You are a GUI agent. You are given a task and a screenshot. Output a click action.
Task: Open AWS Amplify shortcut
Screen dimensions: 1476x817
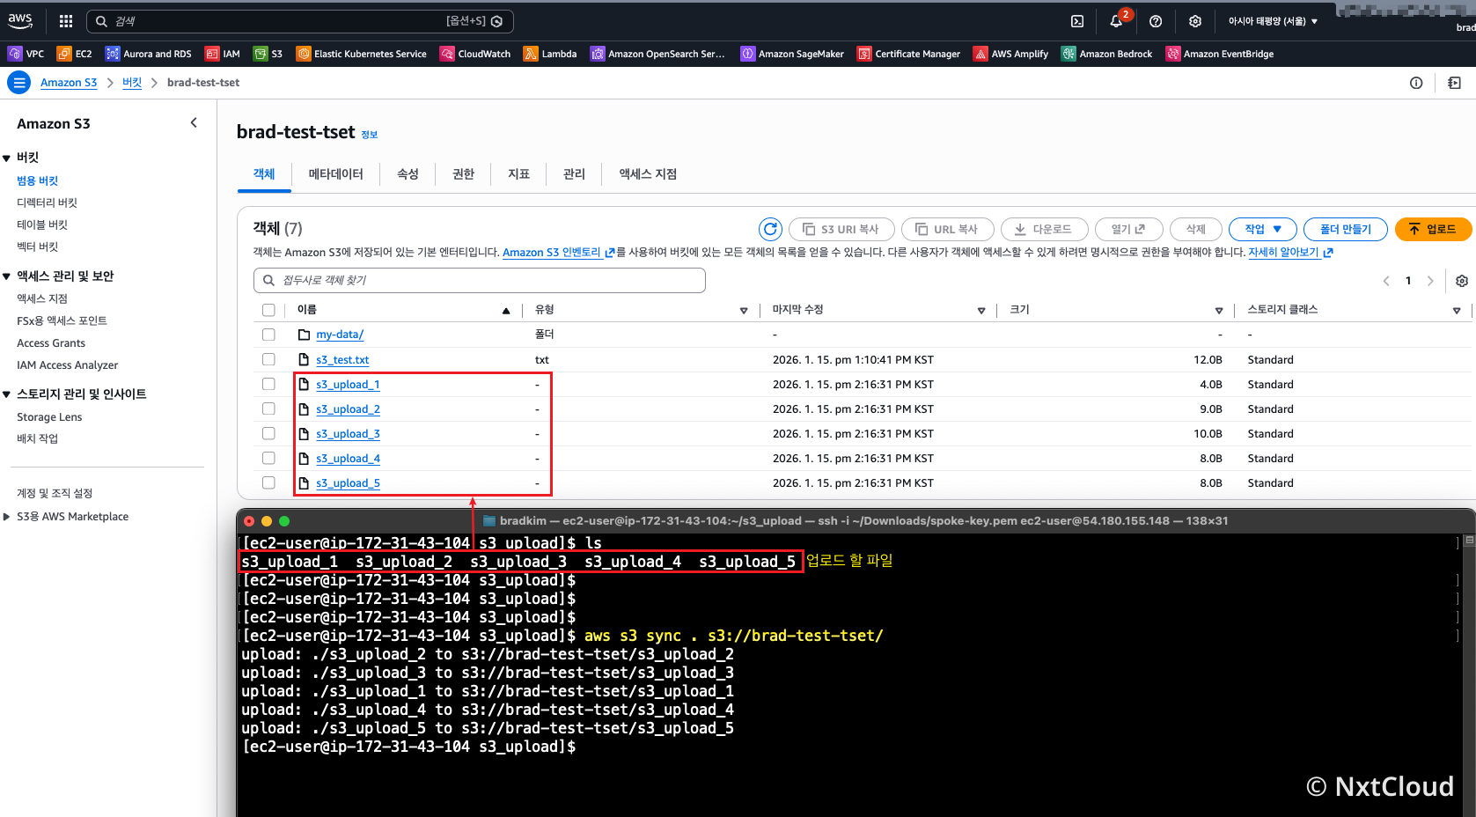coord(1010,54)
